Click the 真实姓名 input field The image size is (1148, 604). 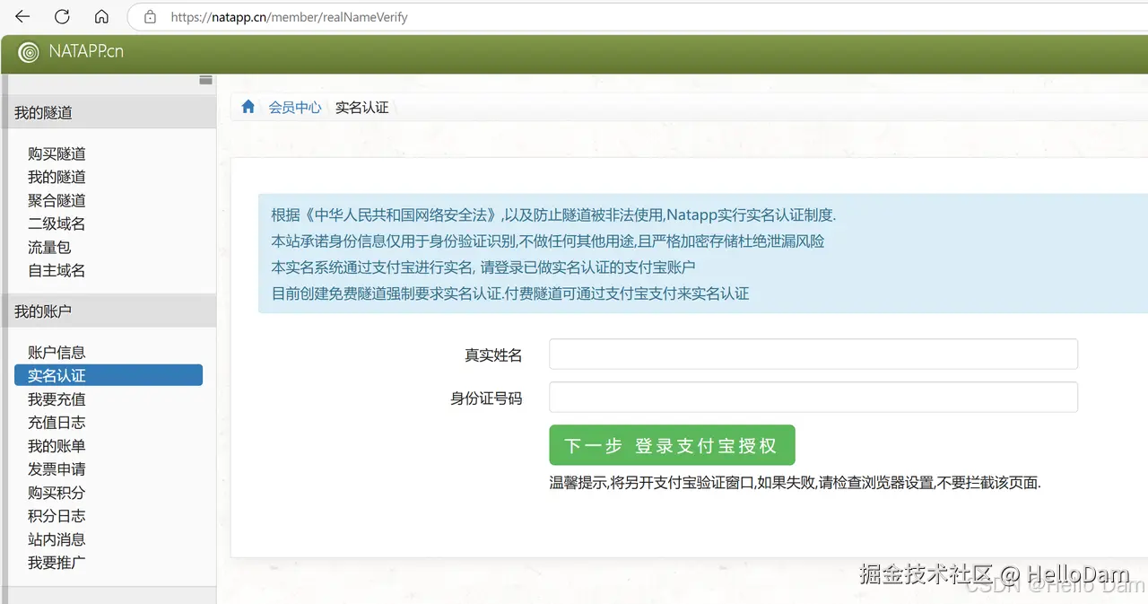coord(813,354)
